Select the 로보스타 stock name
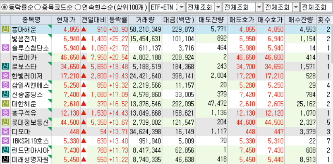The width and height of the screenshot is (333, 164). pyautogui.click(x=24, y=67)
